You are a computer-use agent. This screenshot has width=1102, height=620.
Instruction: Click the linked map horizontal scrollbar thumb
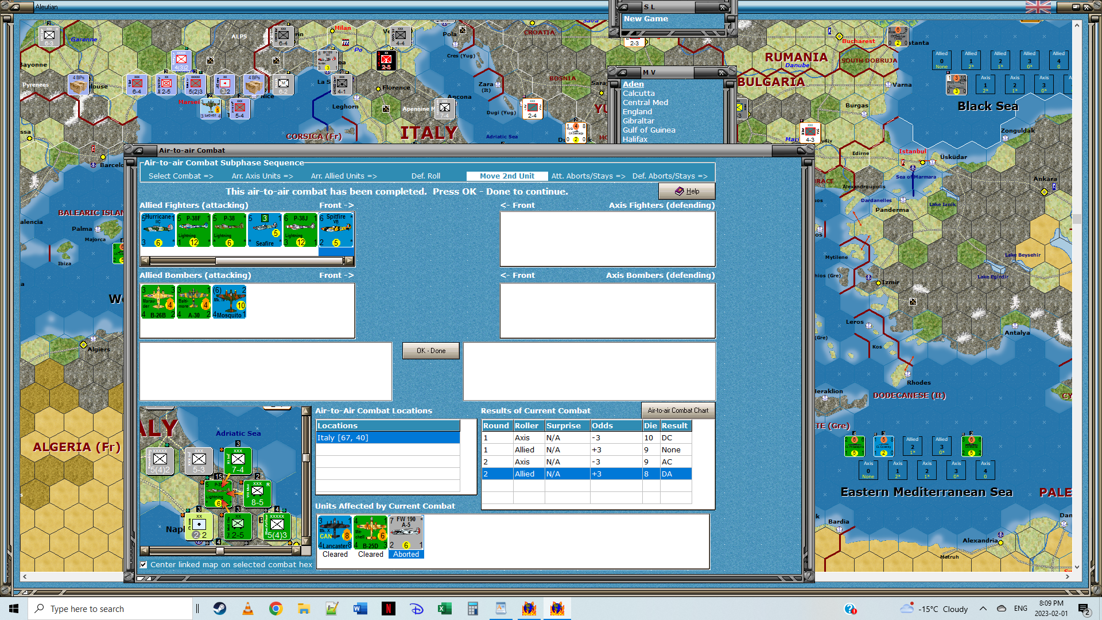[x=220, y=551]
